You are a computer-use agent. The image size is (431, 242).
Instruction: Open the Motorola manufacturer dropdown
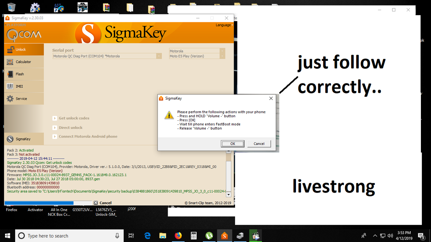coord(222,50)
